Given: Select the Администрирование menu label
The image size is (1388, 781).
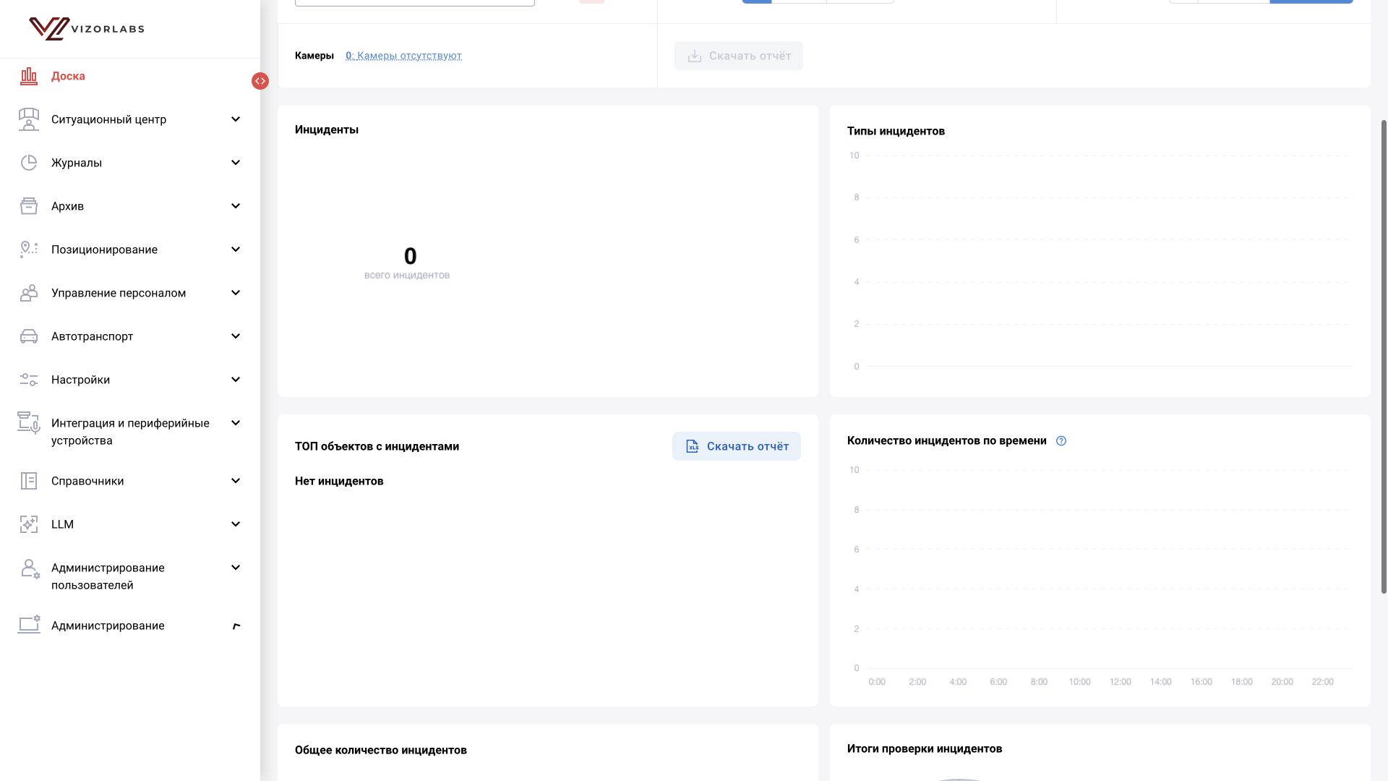Looking at the screenshot, I should point(108,626).
